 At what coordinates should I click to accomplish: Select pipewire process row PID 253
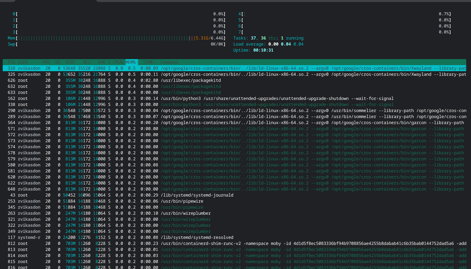click(234, 201)
